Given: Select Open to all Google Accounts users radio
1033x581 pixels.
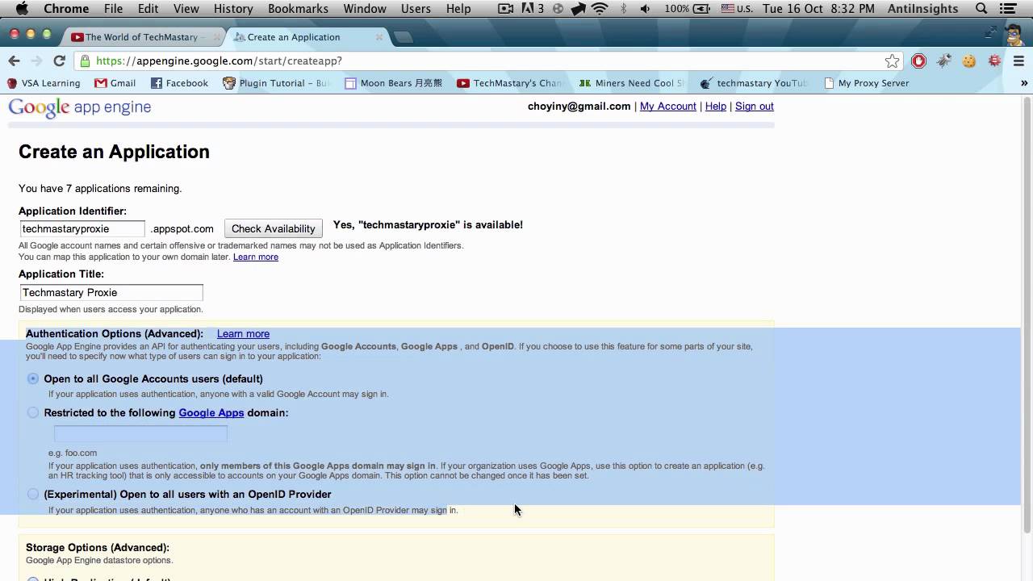Looking at the screenshot, I should [33, 378].
